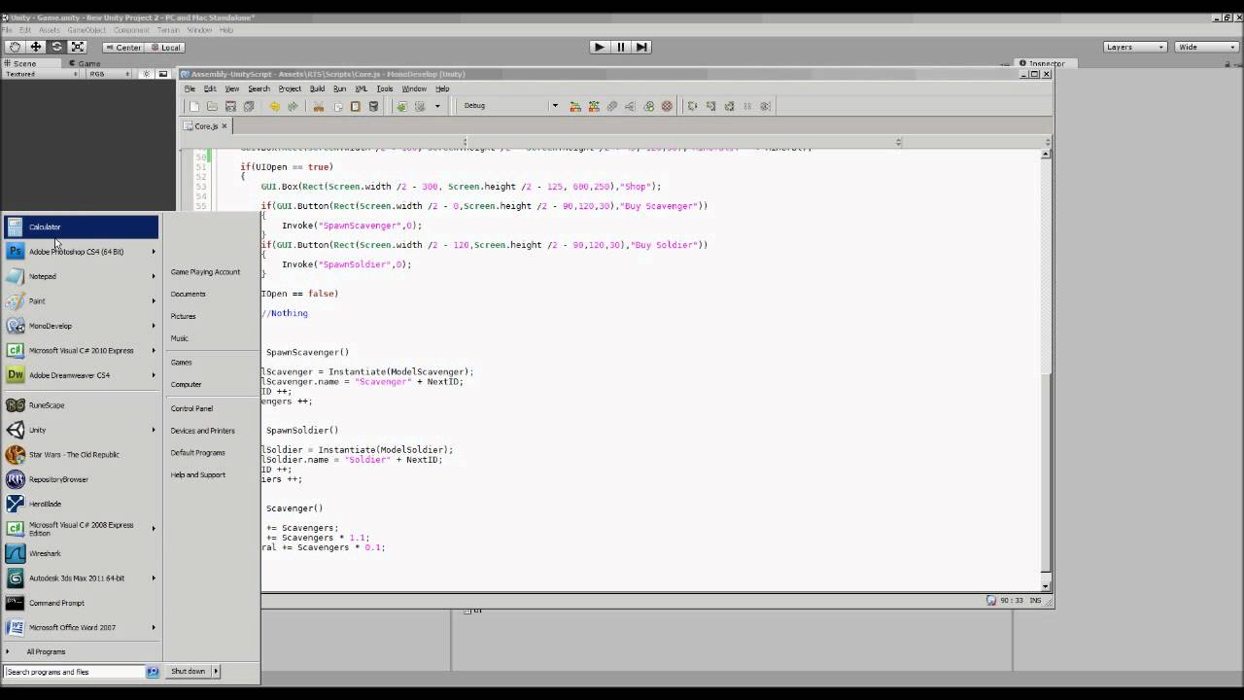The image size is (1244, 700).
Task: Click Save icon in MonoDevelop toolbar
Action: 230,106
